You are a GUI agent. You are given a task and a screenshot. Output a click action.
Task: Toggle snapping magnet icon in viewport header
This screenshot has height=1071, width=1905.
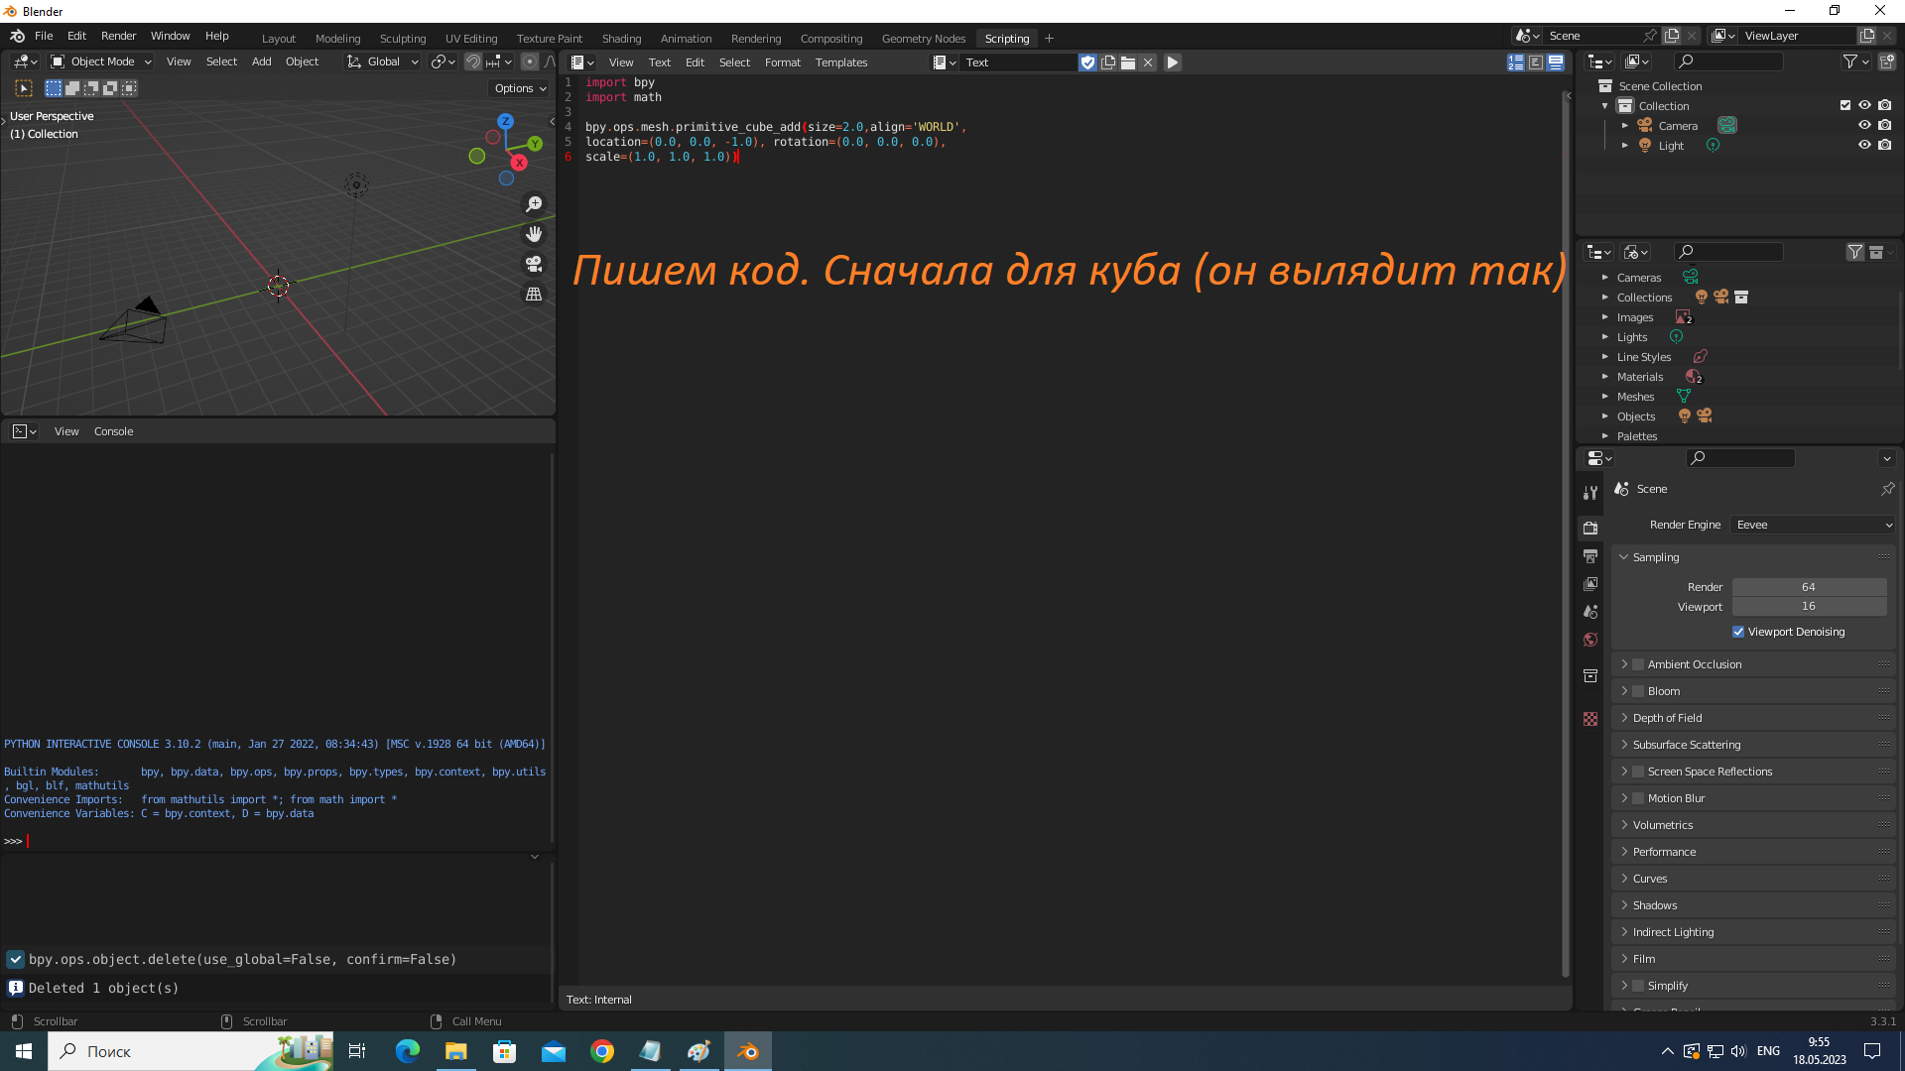[x=473, y=61]
